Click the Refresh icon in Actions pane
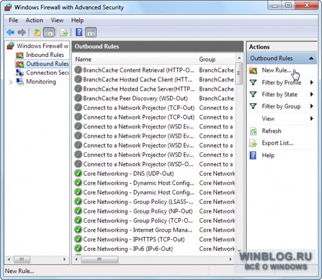The width and height of the screenshot is (322, 280). click(x=253, y=131)
